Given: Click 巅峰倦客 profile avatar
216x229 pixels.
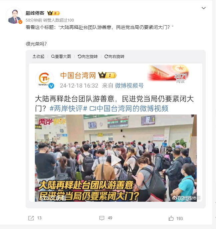Looking at the screenshot, I should click(x=14, y=16).
